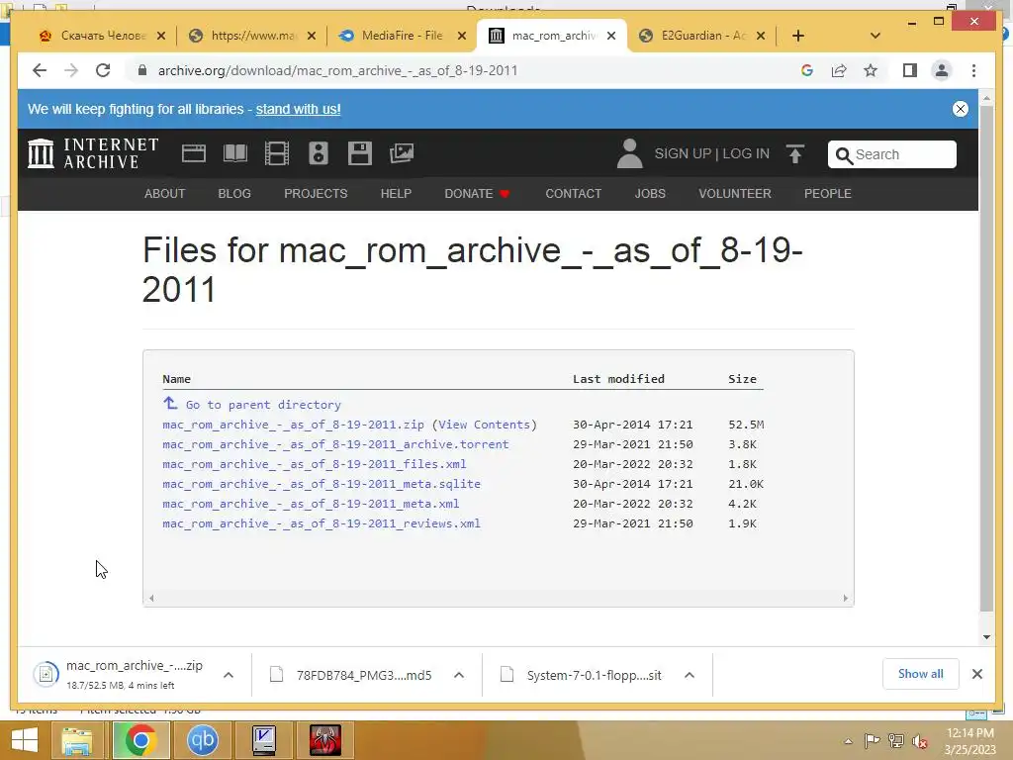
Task: Follow the stand with us! link
Action: 298,109
